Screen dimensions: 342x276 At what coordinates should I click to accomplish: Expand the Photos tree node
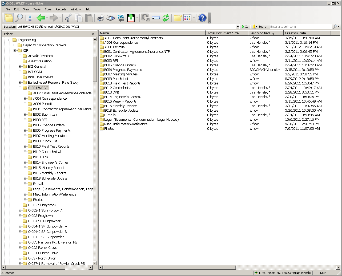pyautogui.click(x=25, y=200)
